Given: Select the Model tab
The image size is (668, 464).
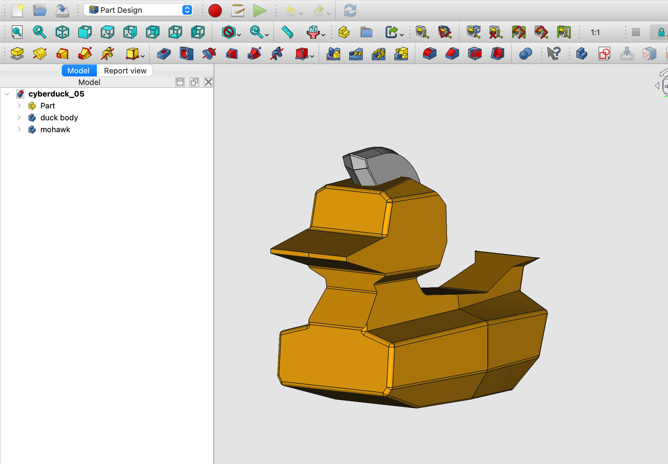Looking at the screenshot, I should coord(78,71).
